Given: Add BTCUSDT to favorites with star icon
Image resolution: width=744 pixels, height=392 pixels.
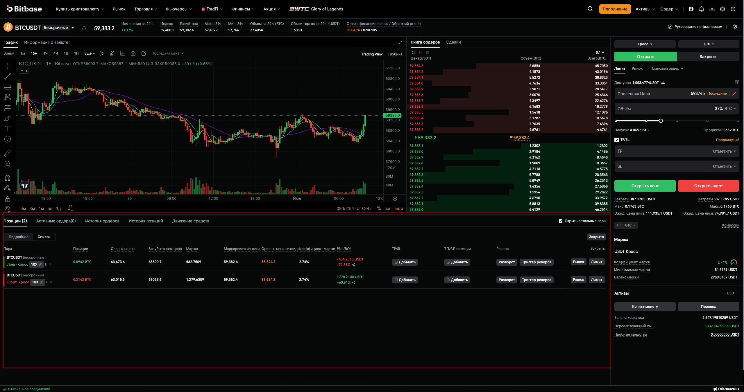Looking at the screenshot, I should click(x=84, y=28).
